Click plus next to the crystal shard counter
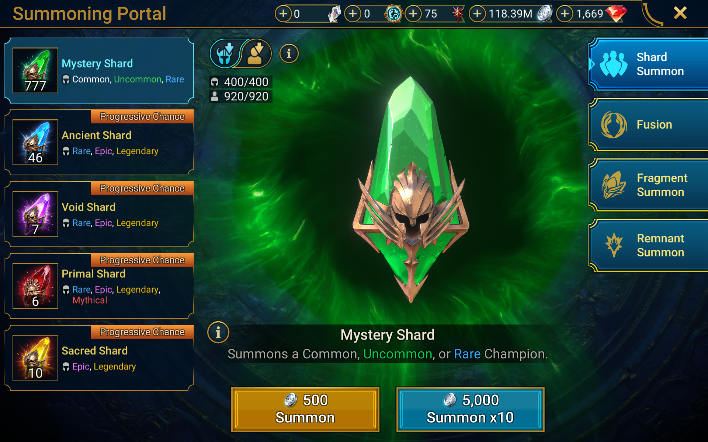Screen dimensions: 708x442 283,14
